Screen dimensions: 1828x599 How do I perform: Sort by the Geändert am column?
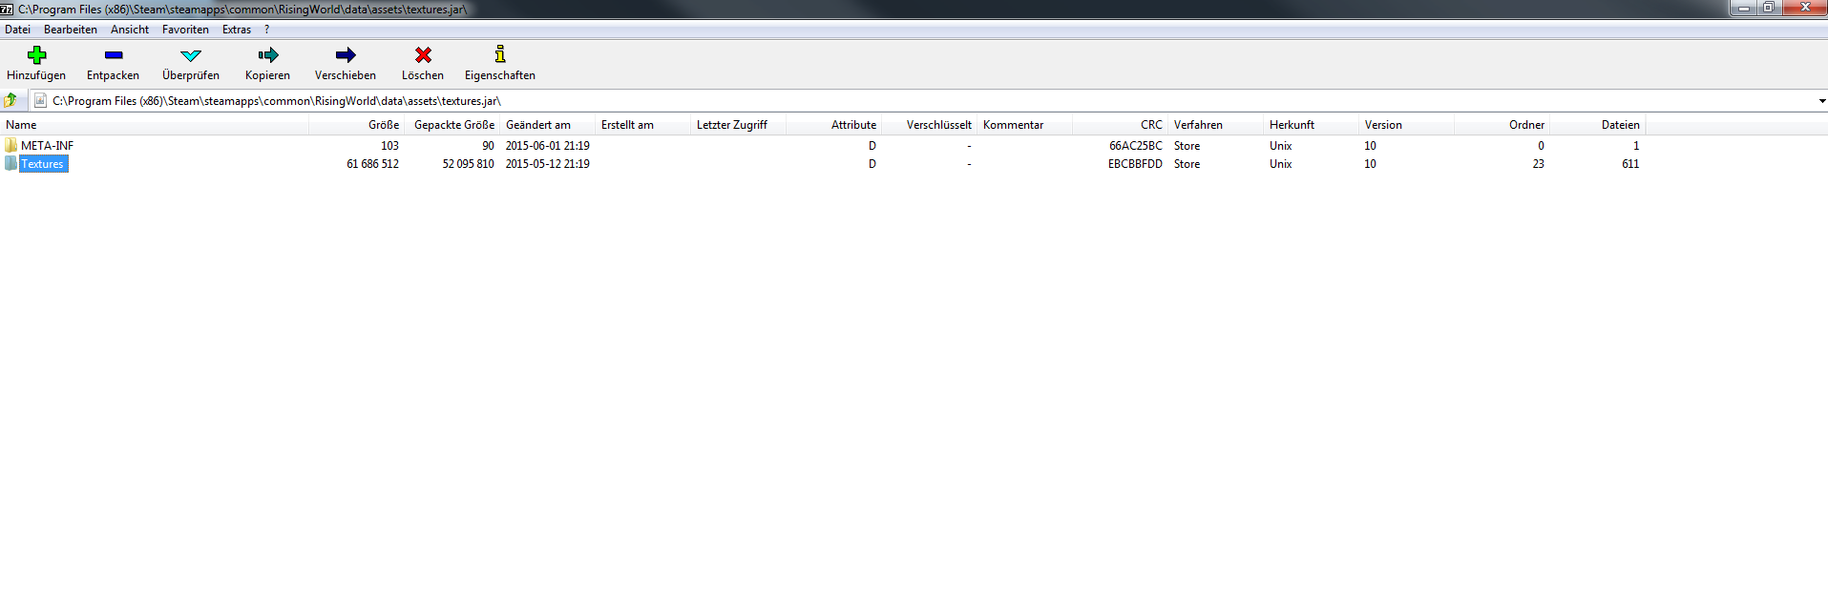pyautogui.click(x=538, y=125)
